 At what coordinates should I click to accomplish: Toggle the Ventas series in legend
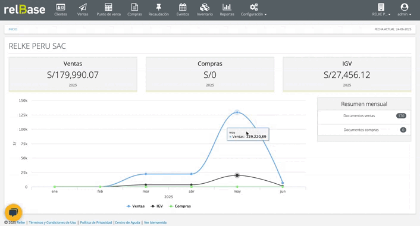pos(135,206)
